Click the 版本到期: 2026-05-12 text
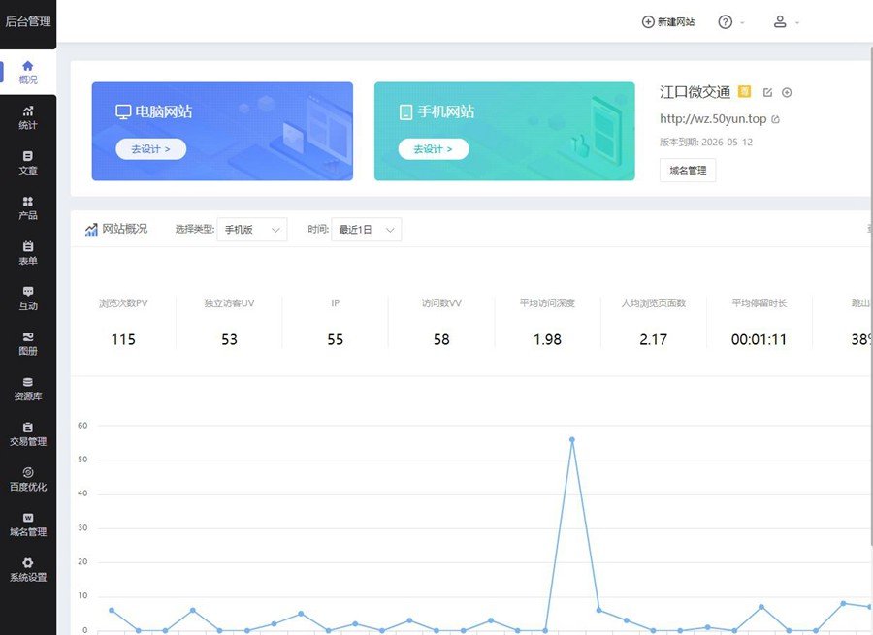Screen dimensions: 873x635 pyautogui.click(x=706, y=142)
